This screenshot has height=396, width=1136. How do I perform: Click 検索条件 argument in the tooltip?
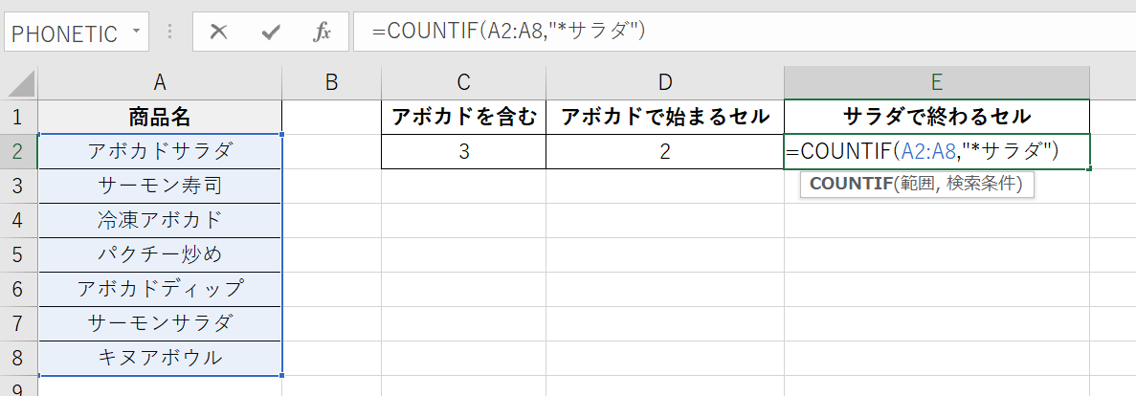(x=984, y=185)
